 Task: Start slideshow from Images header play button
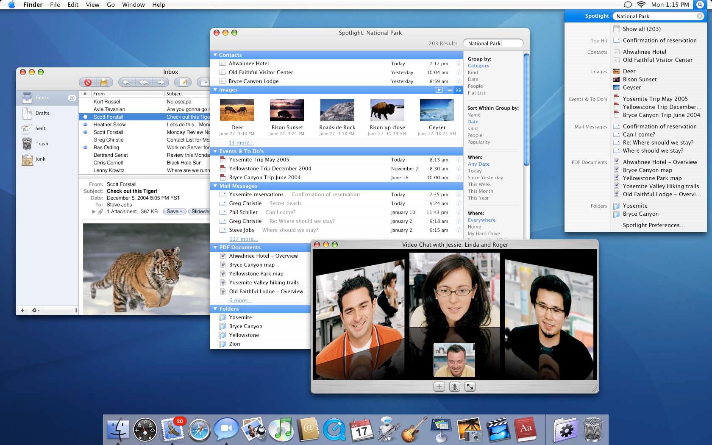(439, 90)
